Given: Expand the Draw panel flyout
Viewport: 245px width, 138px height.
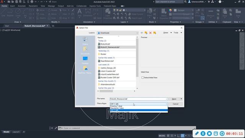Looking at the screenshot, I should pyautogui.click(x=18, y=22).
